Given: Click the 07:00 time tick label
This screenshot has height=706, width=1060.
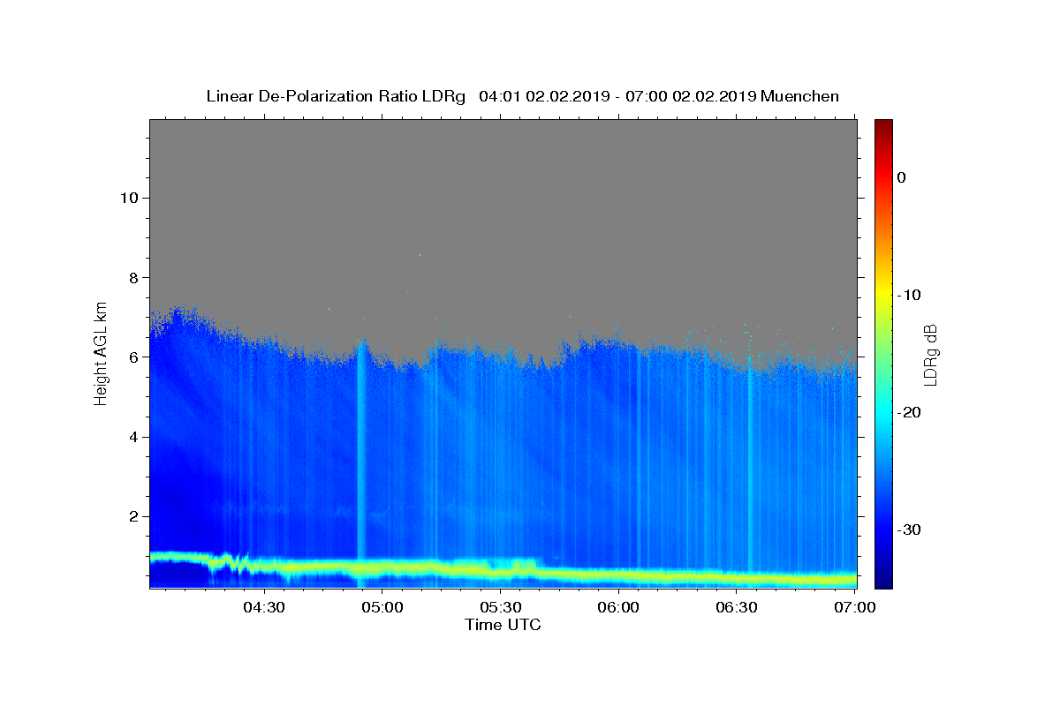Looking at the screenshot, I should 855,607.
